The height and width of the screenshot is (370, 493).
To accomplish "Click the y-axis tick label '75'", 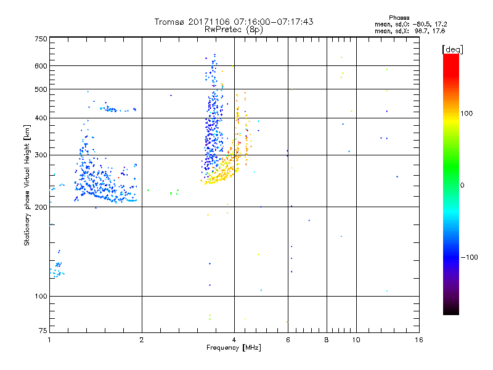I will pyautogui.click(x=43, y=331).
